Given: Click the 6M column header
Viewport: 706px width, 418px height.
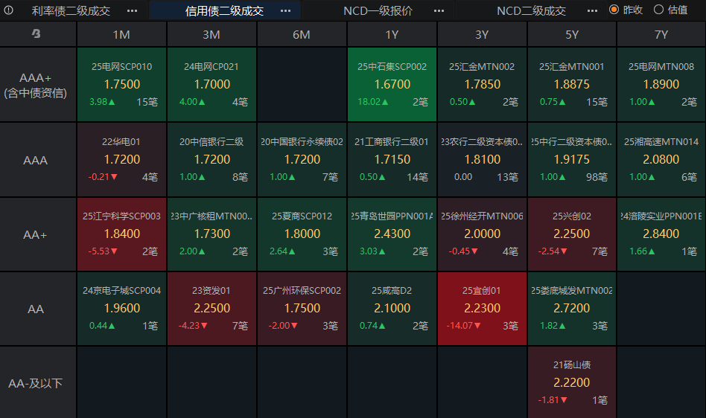Looking at the screenshot, I should pos(302,34).
